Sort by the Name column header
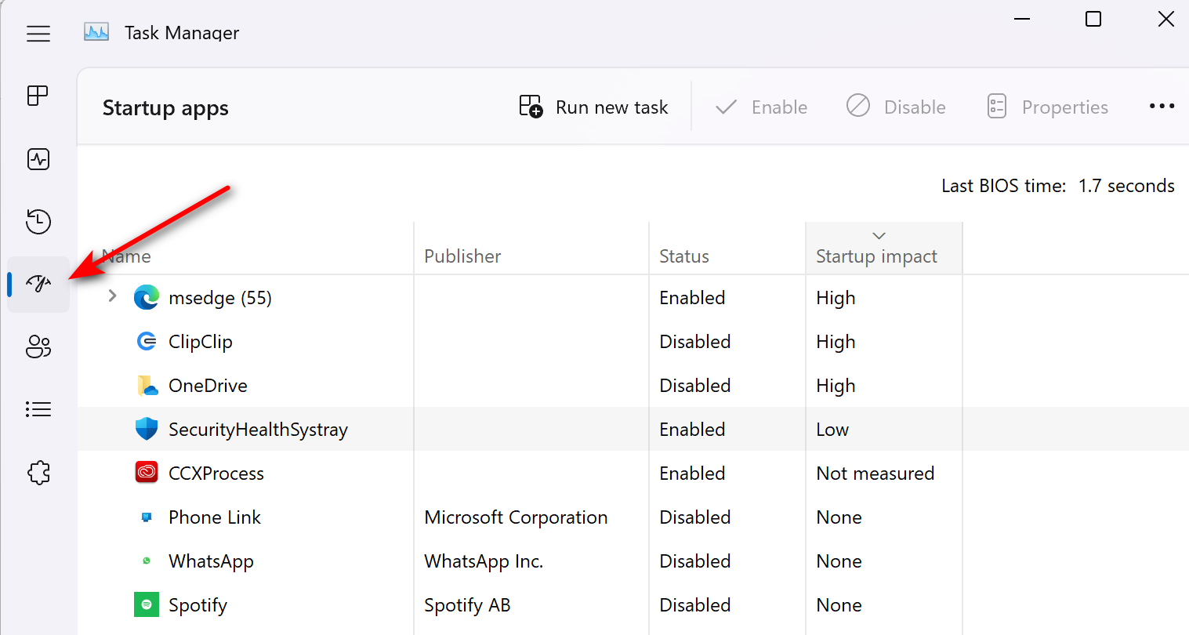This screenshot has width=1189, height=635. [x=126, y=256]
